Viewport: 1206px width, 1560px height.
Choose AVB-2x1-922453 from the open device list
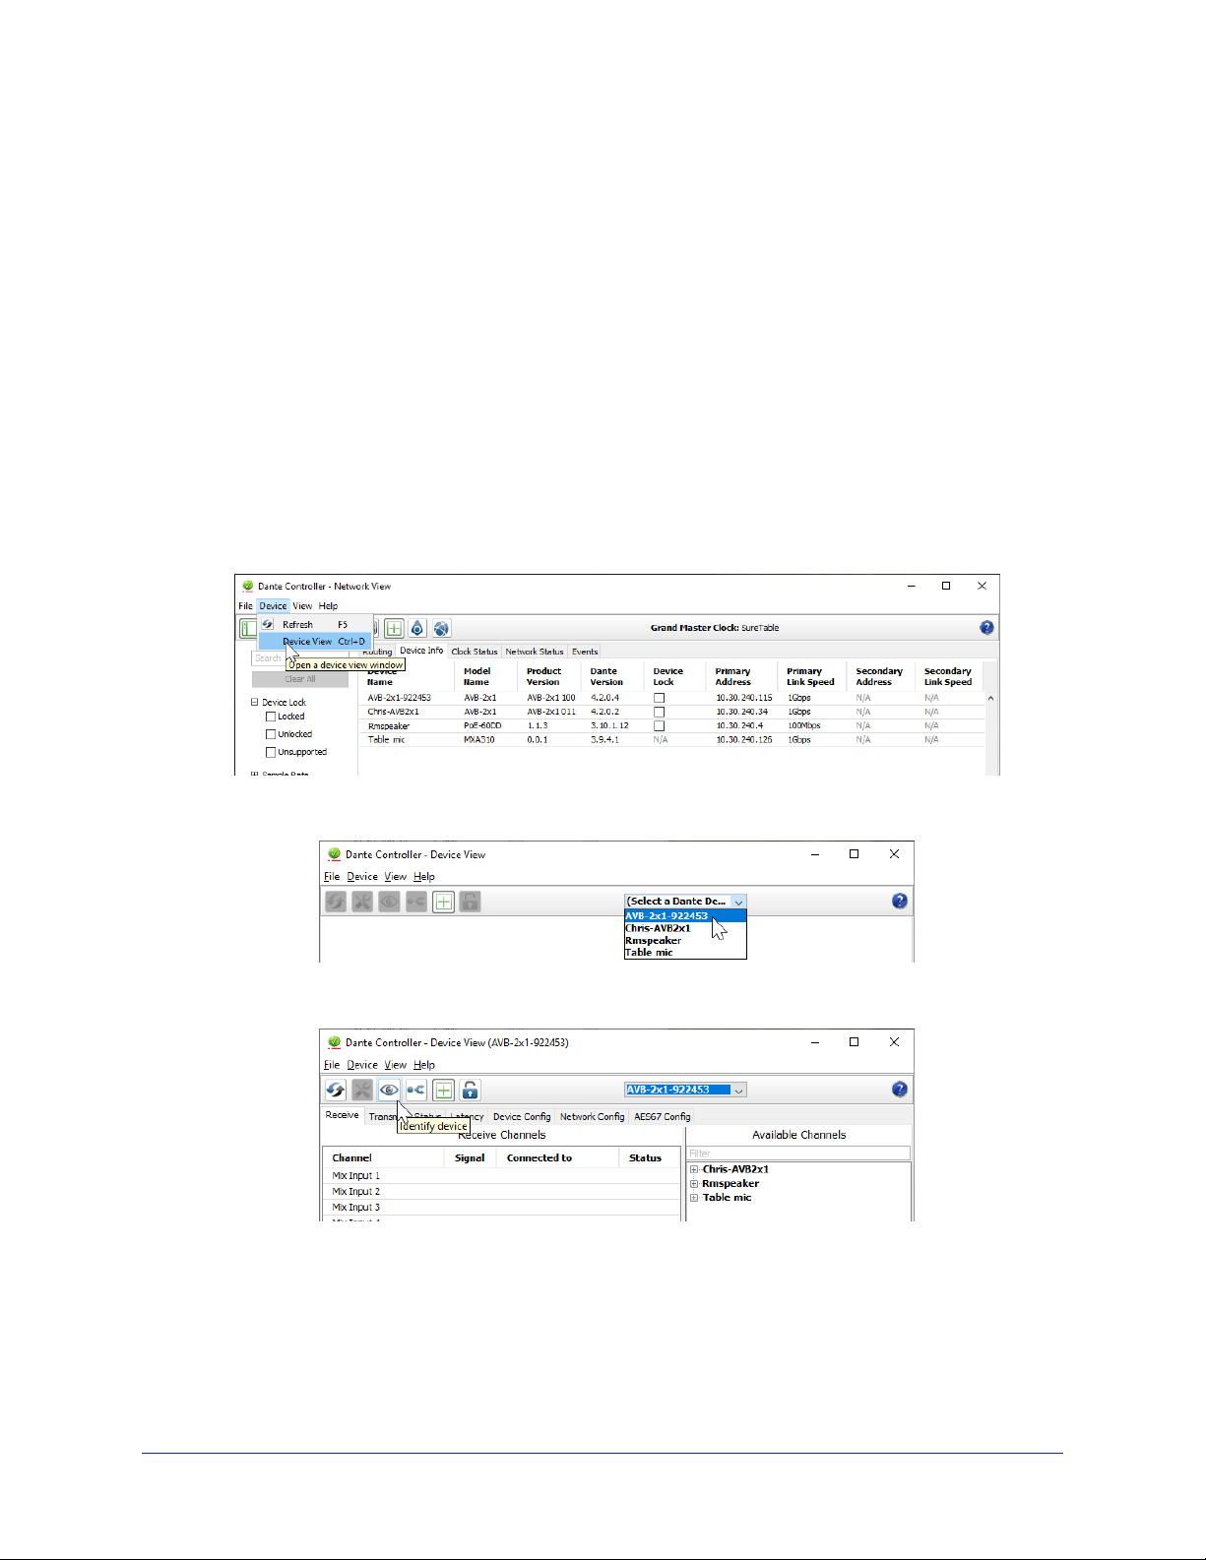[x=685, y=916]
